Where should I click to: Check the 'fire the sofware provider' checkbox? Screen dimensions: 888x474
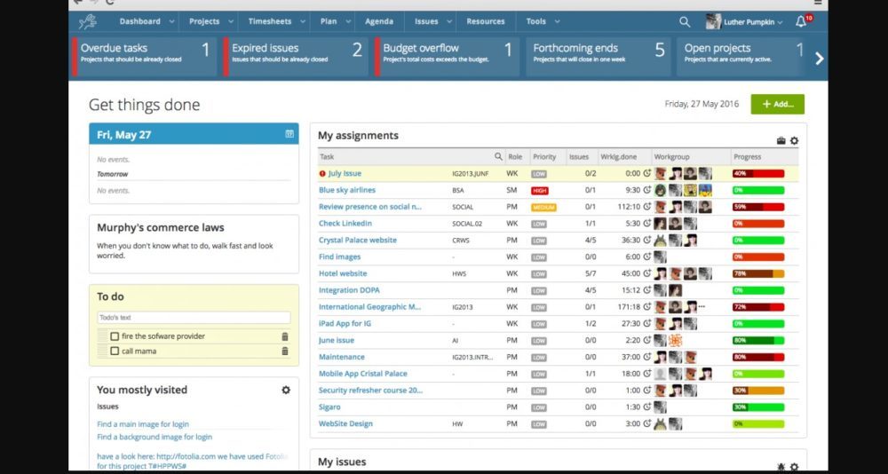pos(115,336)
